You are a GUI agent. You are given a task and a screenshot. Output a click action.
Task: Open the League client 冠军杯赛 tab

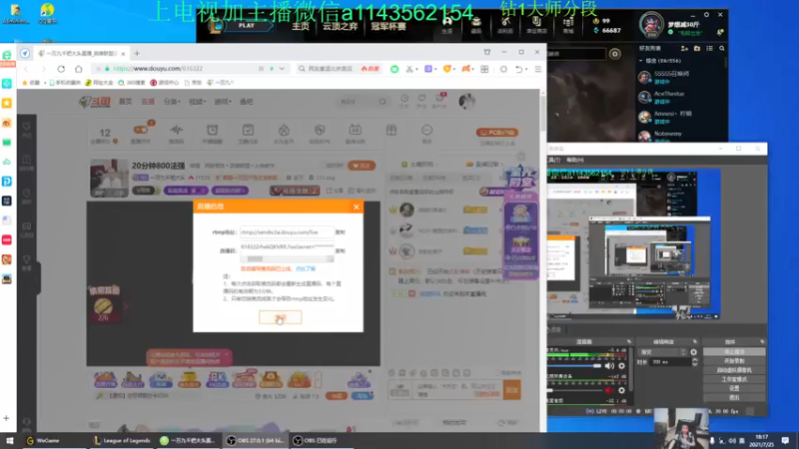point(389,27)
